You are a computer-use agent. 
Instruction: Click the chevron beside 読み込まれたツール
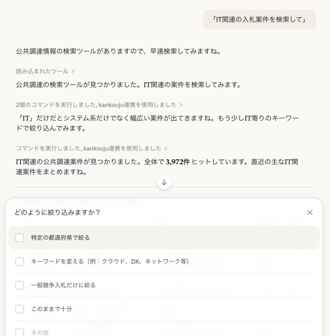click(73, 71)
